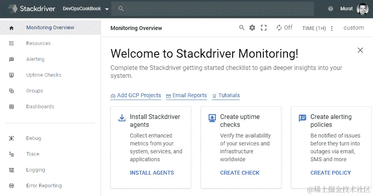Open Error Reporting in the sidebar

click(x=44, y=186)
